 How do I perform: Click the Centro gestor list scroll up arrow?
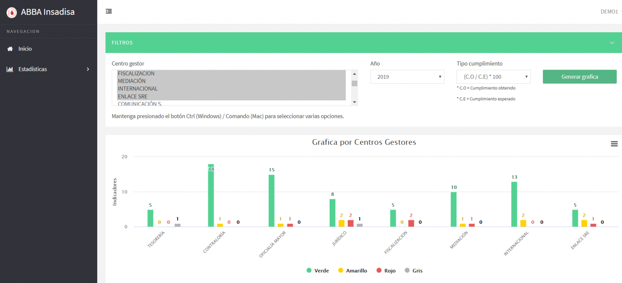tap(355, 74)
